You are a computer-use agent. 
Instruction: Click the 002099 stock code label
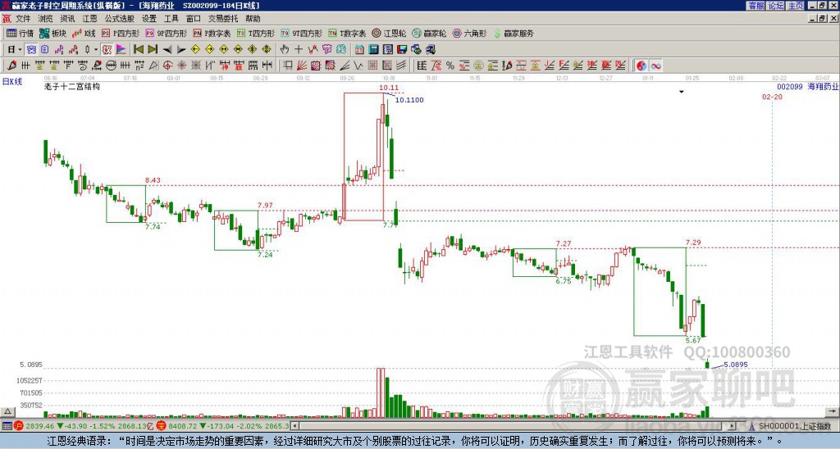pos(790,86)
